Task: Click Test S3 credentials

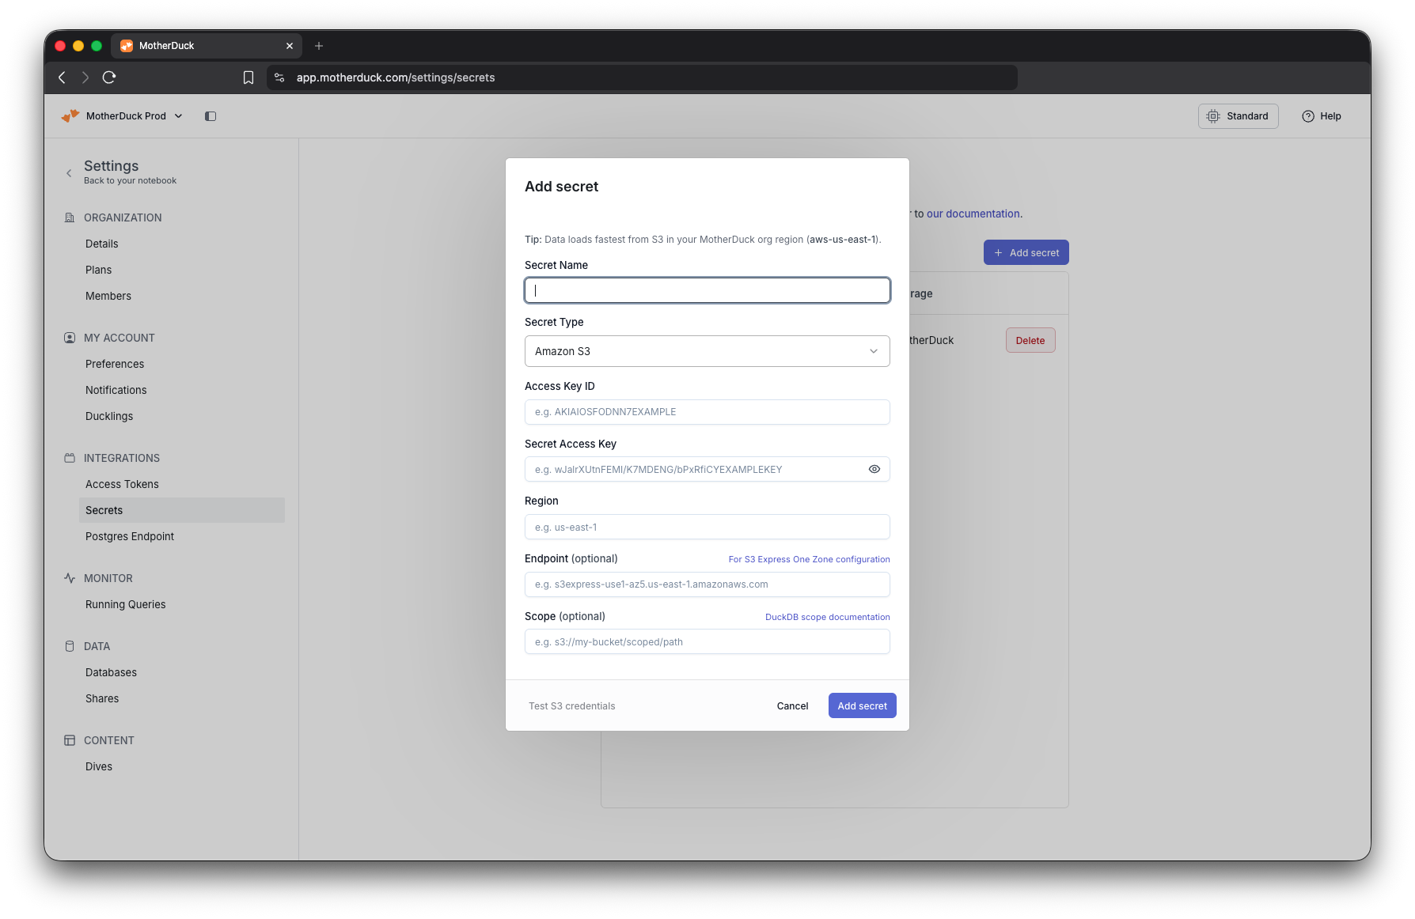Action: 571,705
